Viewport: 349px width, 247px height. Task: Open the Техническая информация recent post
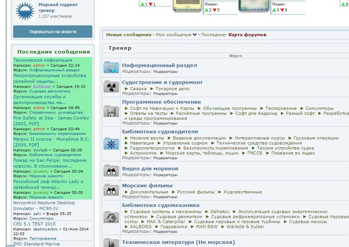click(42, 60)
